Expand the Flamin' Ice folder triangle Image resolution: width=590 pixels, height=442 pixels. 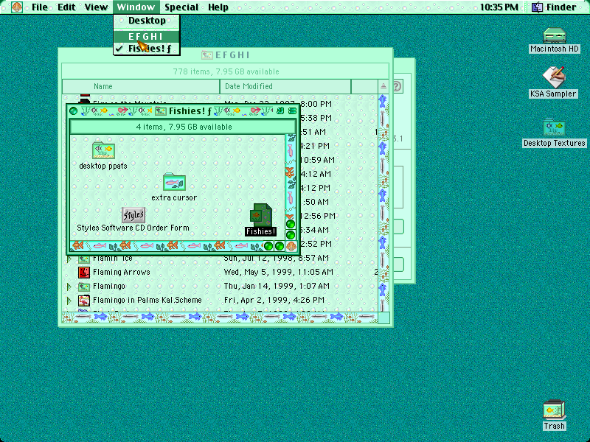tap(69, 259)
